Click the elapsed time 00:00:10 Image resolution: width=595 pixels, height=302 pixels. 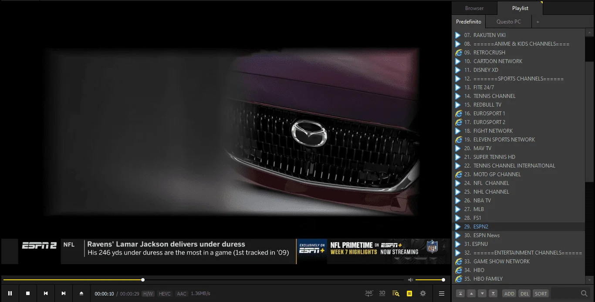click(104, 294)
